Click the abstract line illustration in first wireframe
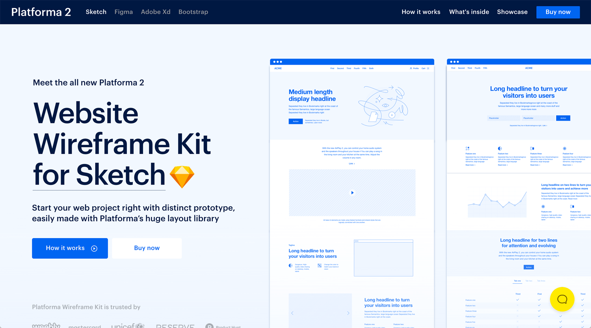The image size is (591, 328). (383, 105)
